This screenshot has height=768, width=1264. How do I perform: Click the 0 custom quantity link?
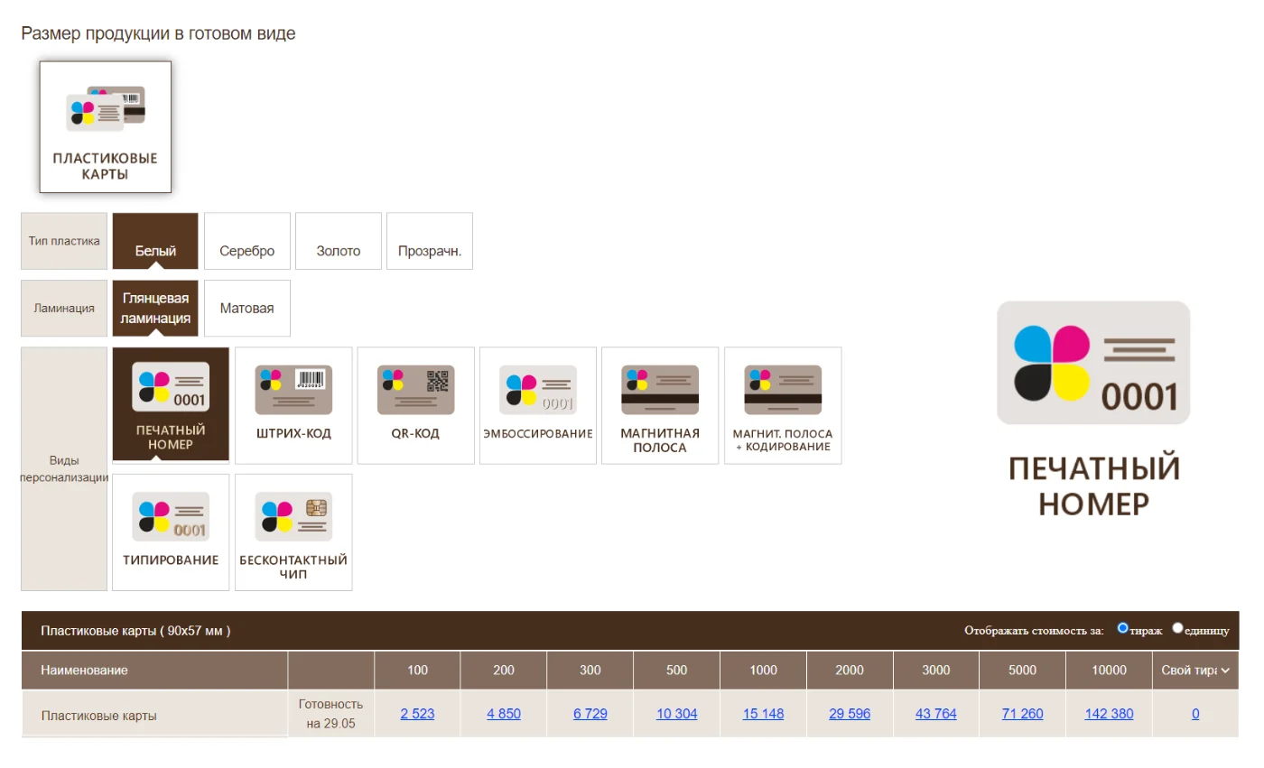point(1195,714)
